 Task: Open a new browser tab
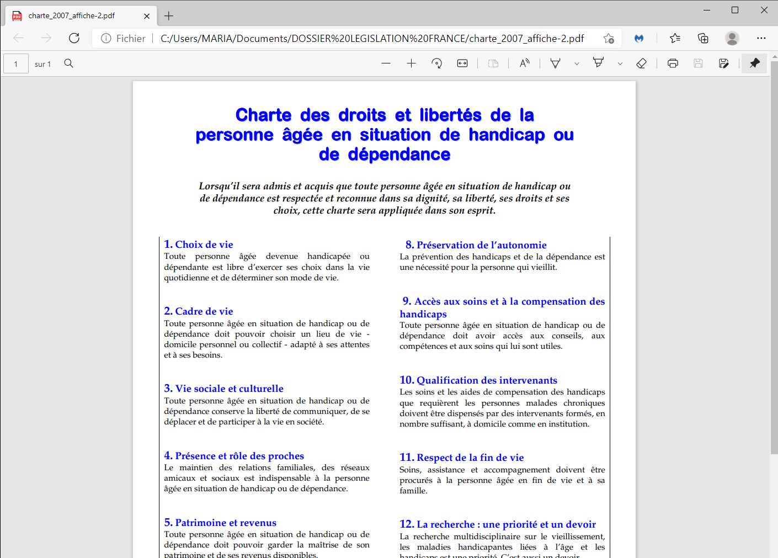point(169,16)
